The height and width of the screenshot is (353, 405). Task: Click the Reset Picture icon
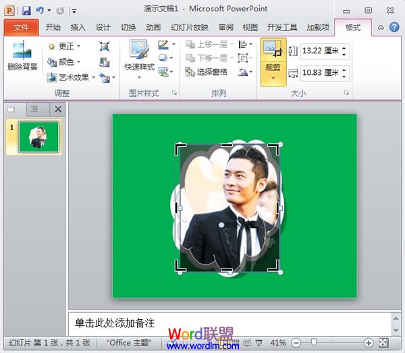(x=105, y=77)
